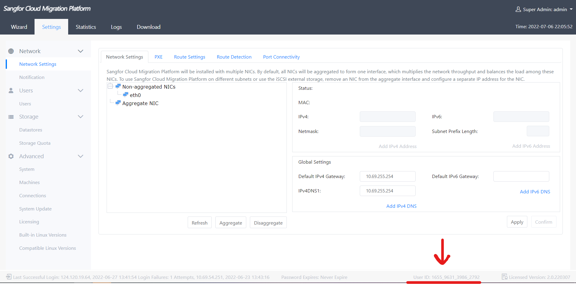The width and height of the screenshot is (576, 284).
Task: Click the Add IPv4 Address link
Action: click(398, 146)
